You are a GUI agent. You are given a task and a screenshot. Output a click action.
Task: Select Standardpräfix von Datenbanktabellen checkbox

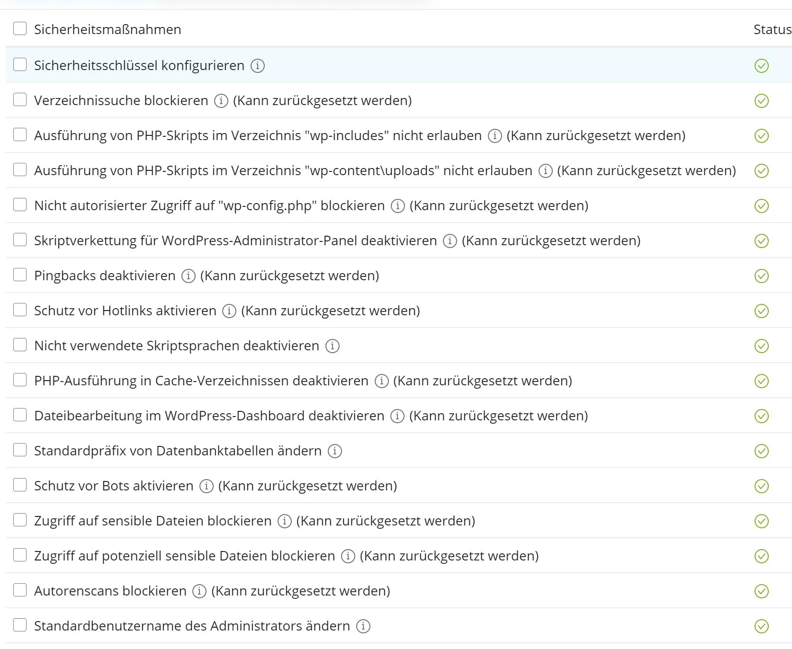(x=20, y=450)
